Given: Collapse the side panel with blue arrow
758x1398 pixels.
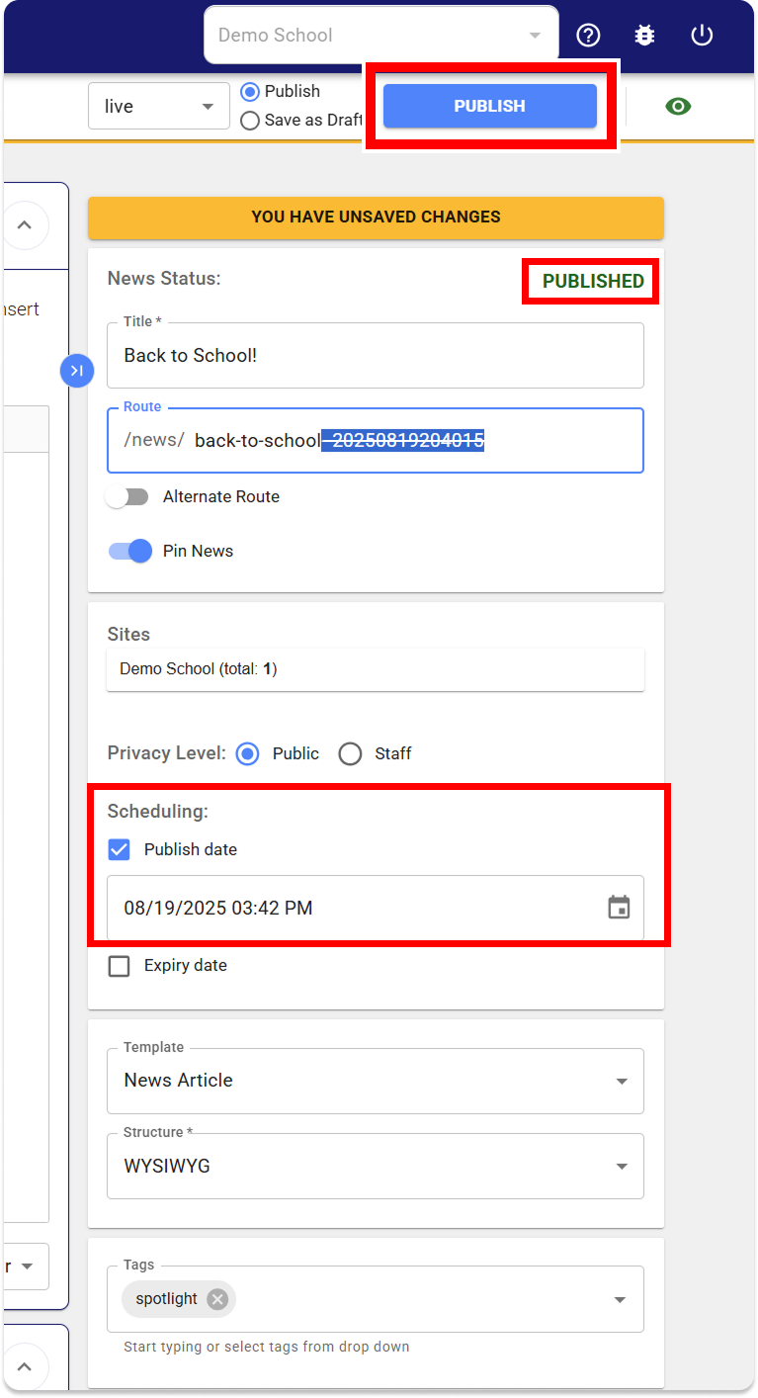Looking at the screenshot, I should pos(77,371).
